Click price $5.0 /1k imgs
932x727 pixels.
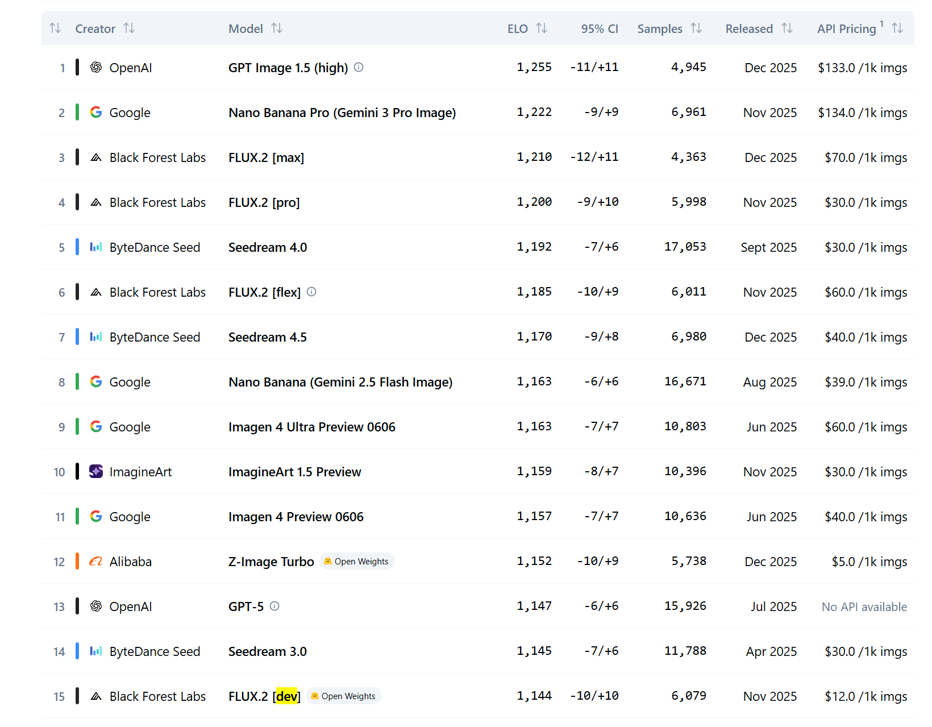869,562
